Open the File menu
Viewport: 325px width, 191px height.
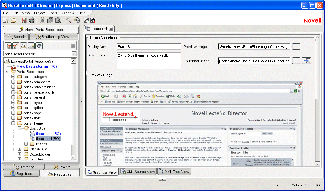tap(5, 13)
